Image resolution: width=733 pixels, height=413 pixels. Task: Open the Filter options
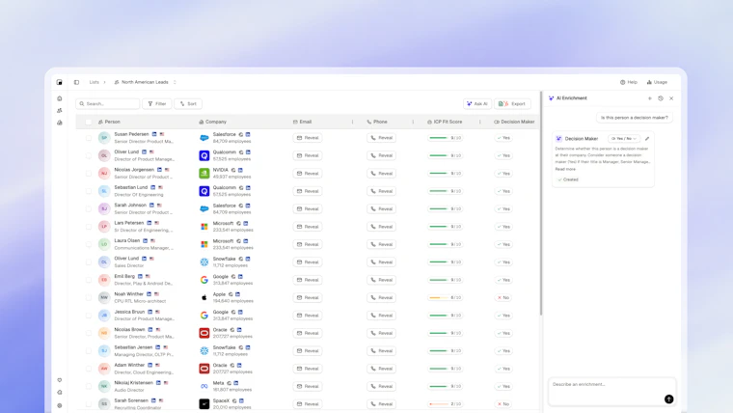(x=157, y=104)
